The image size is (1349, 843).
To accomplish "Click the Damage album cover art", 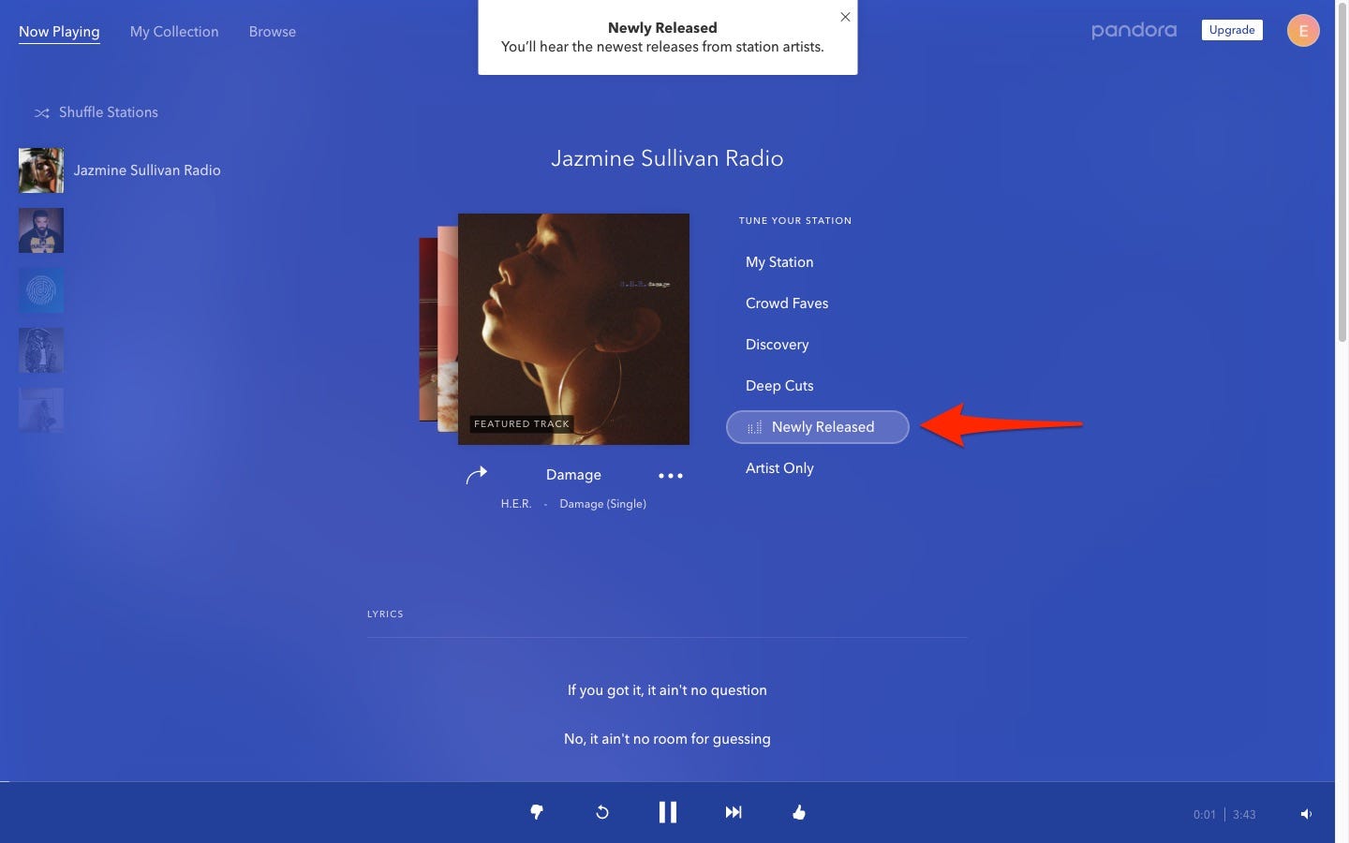I will point(573,329).
